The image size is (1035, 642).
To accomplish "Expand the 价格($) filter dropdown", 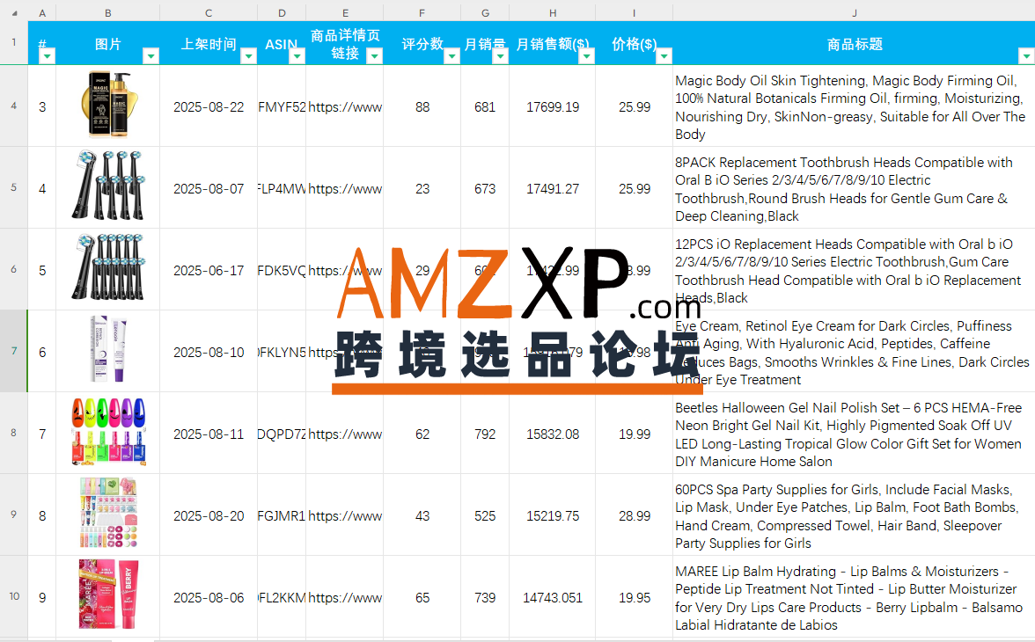I will (663, 55).
